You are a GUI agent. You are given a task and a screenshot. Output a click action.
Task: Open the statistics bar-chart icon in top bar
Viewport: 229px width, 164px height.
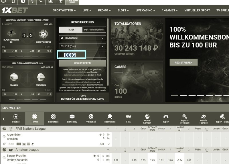(51, 1)
